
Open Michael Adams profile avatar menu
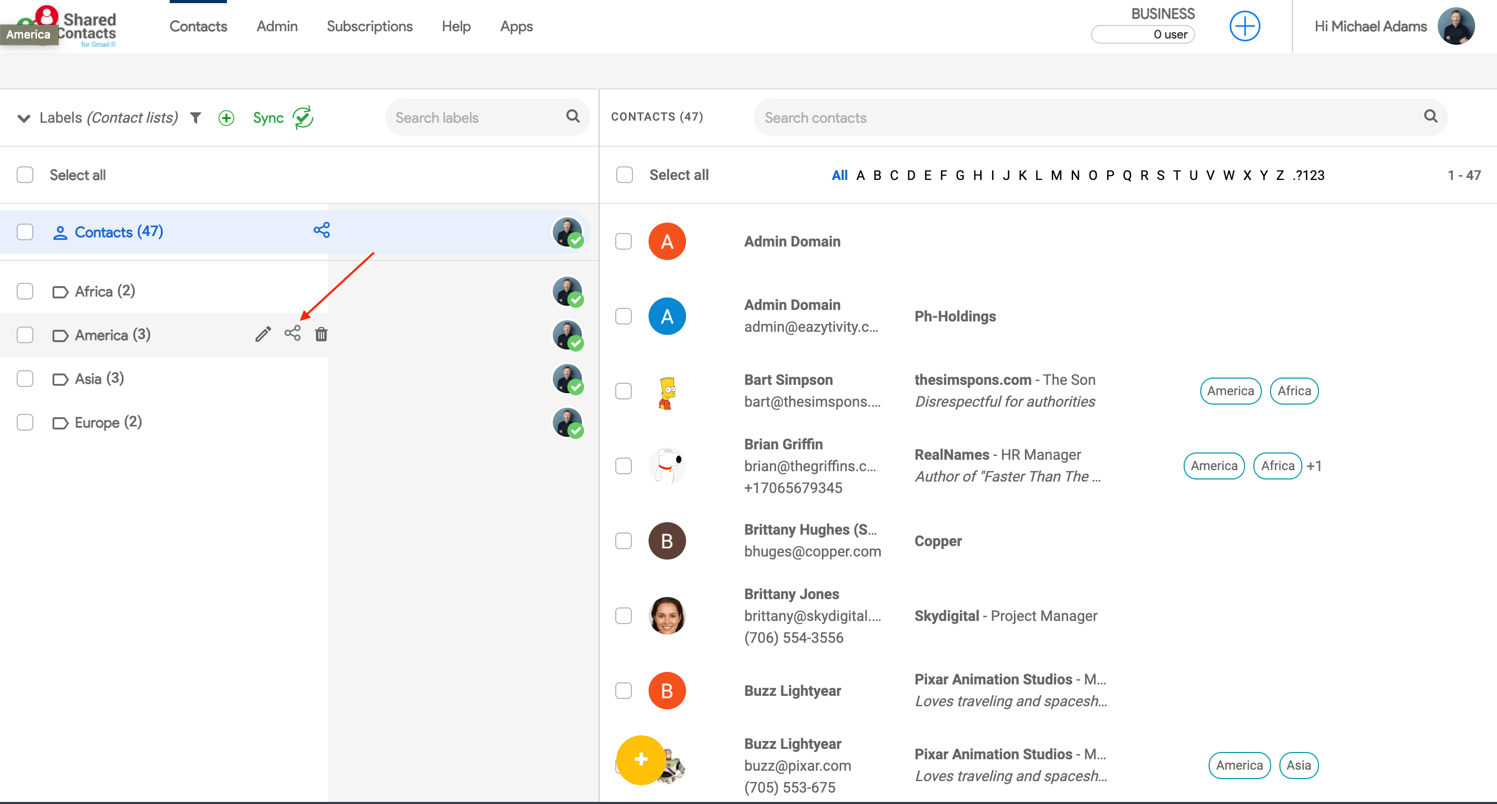1455,26
